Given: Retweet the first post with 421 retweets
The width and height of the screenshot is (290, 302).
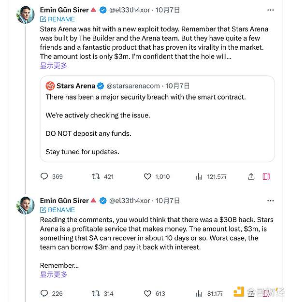Looking at the screenshot, I should tap(96, 176).
